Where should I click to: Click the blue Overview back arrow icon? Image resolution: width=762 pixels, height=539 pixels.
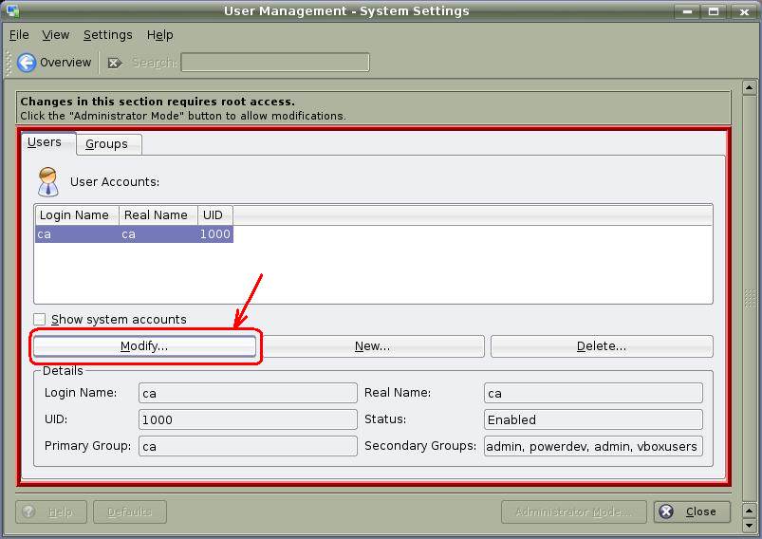tap(27, 63)
